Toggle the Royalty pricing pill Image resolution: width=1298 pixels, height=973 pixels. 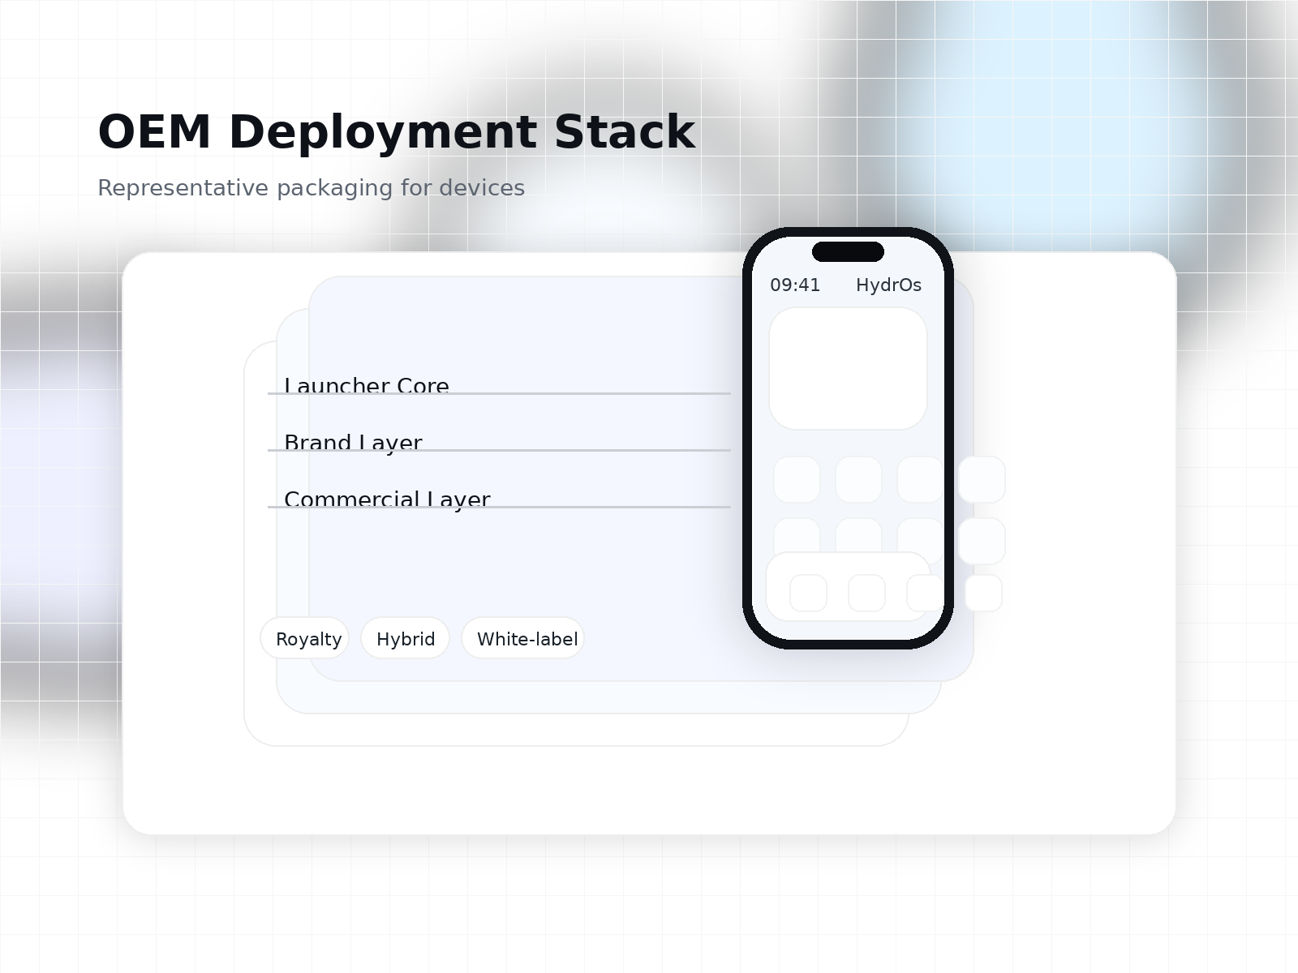[x=305, y=639]
